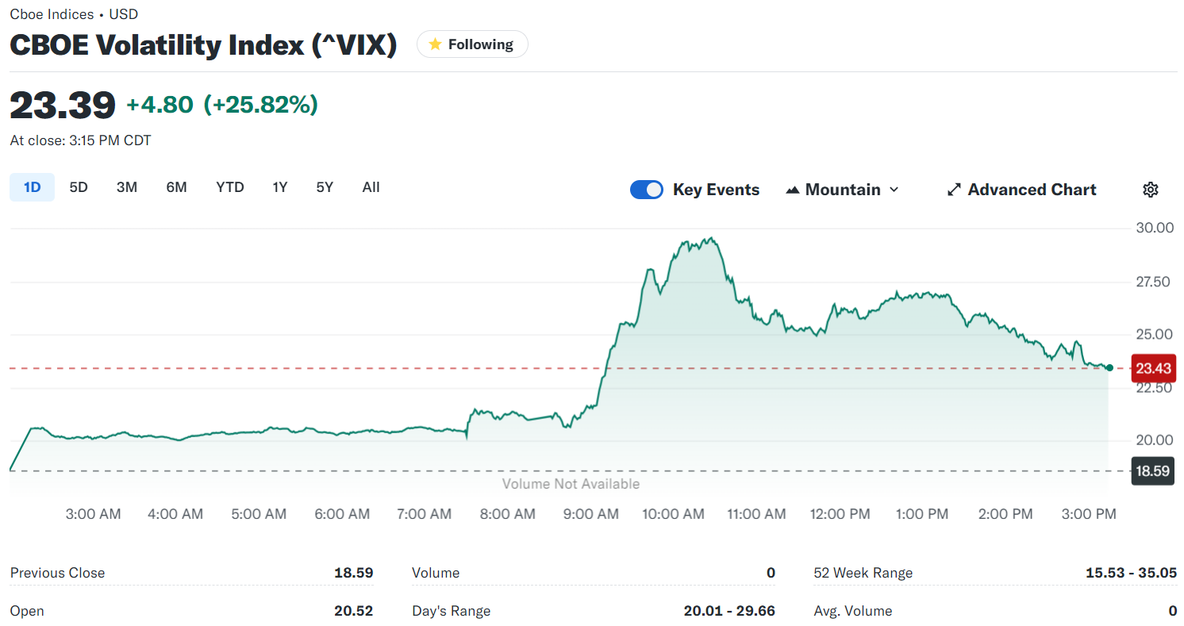
Task: Click the 3:00 PM x-axis label
Action: tap(1089, 514)
